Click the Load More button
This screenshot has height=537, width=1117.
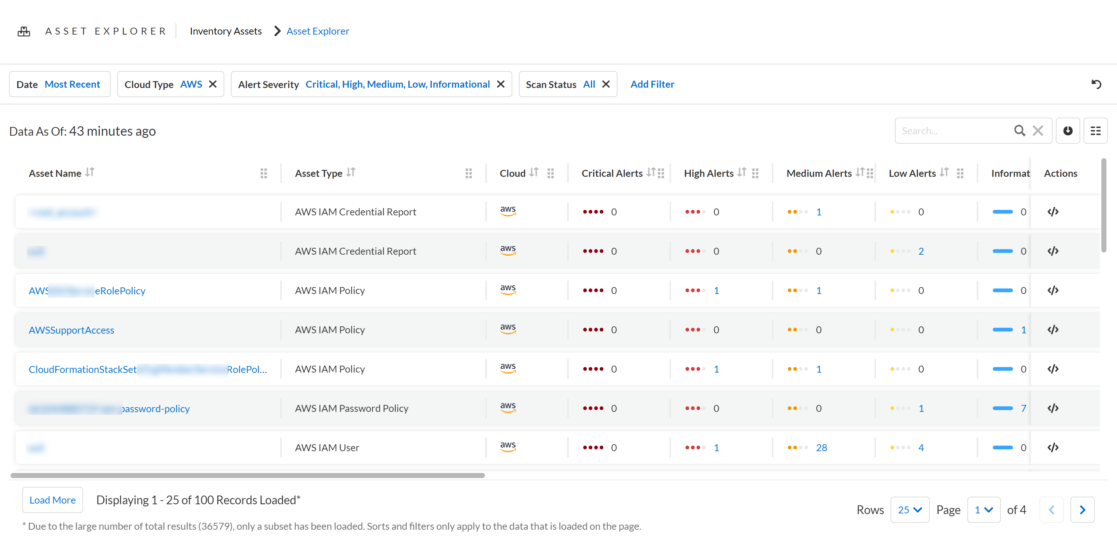(x=52, y=500)
